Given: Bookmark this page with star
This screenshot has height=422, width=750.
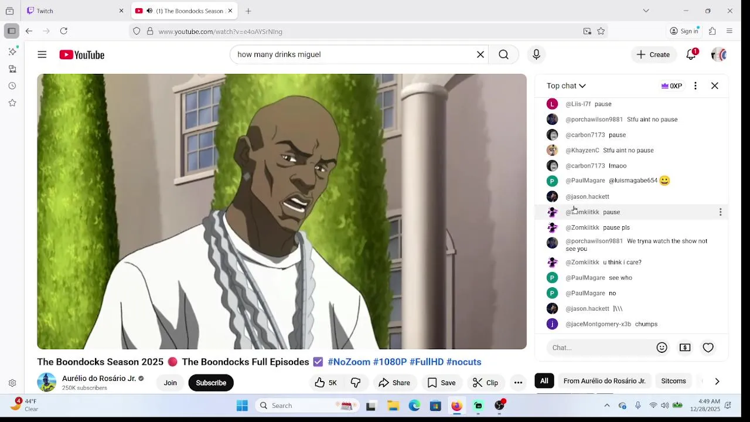Looking at the screenshot, I should click(x=601, y=31).
